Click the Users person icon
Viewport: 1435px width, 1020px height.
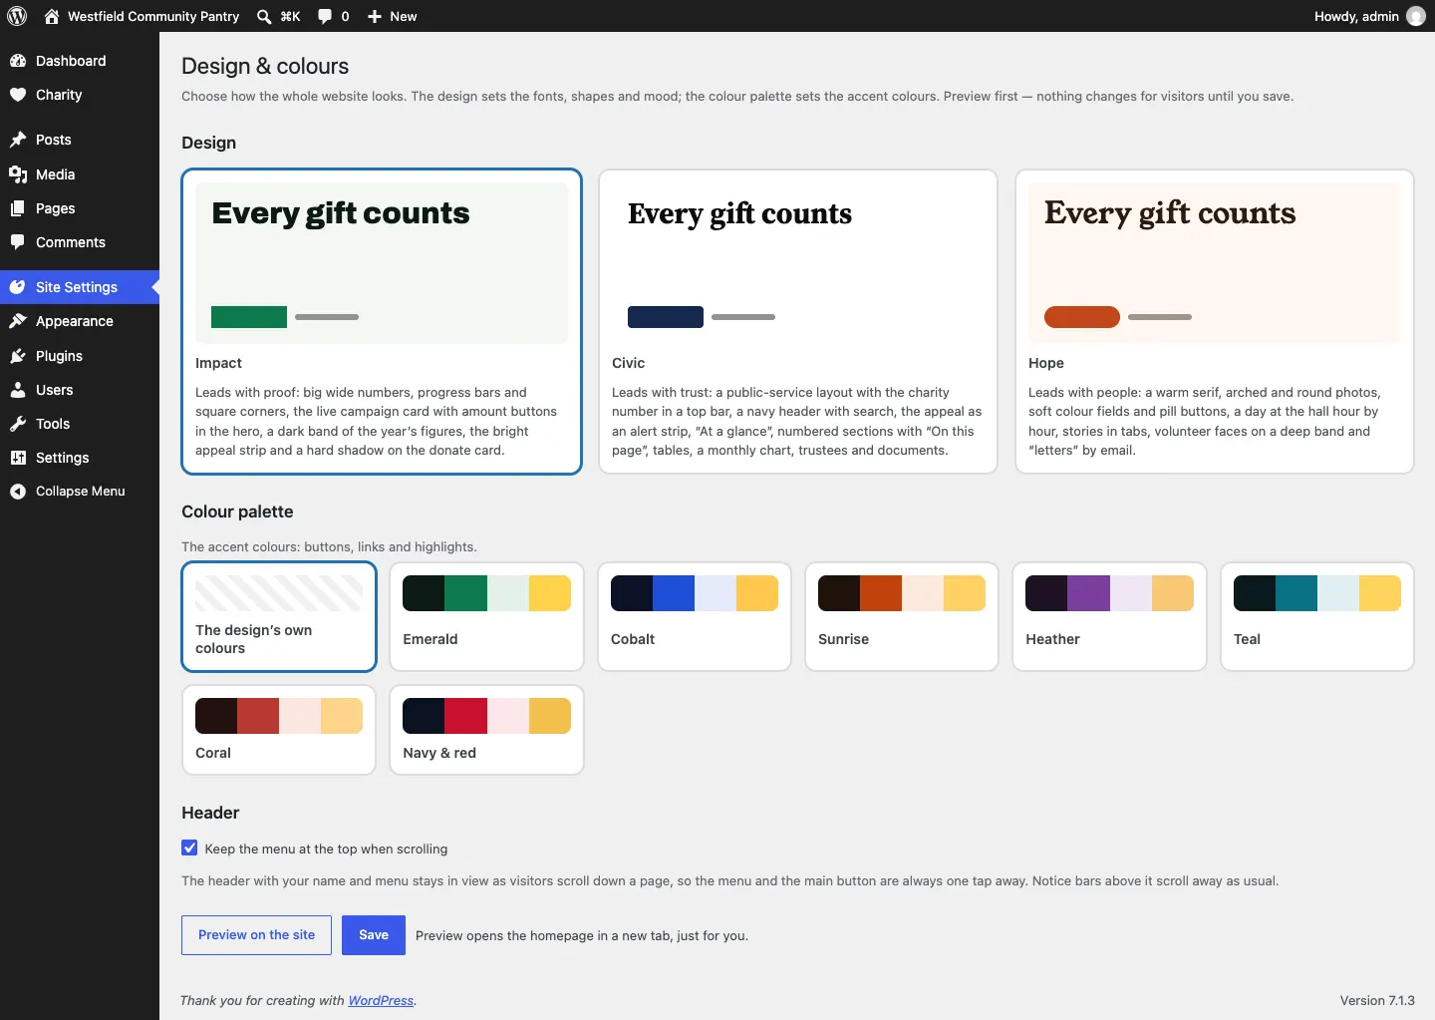18,390
